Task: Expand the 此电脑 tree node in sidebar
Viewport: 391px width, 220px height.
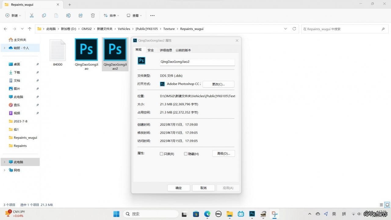Action: [4, 162]
